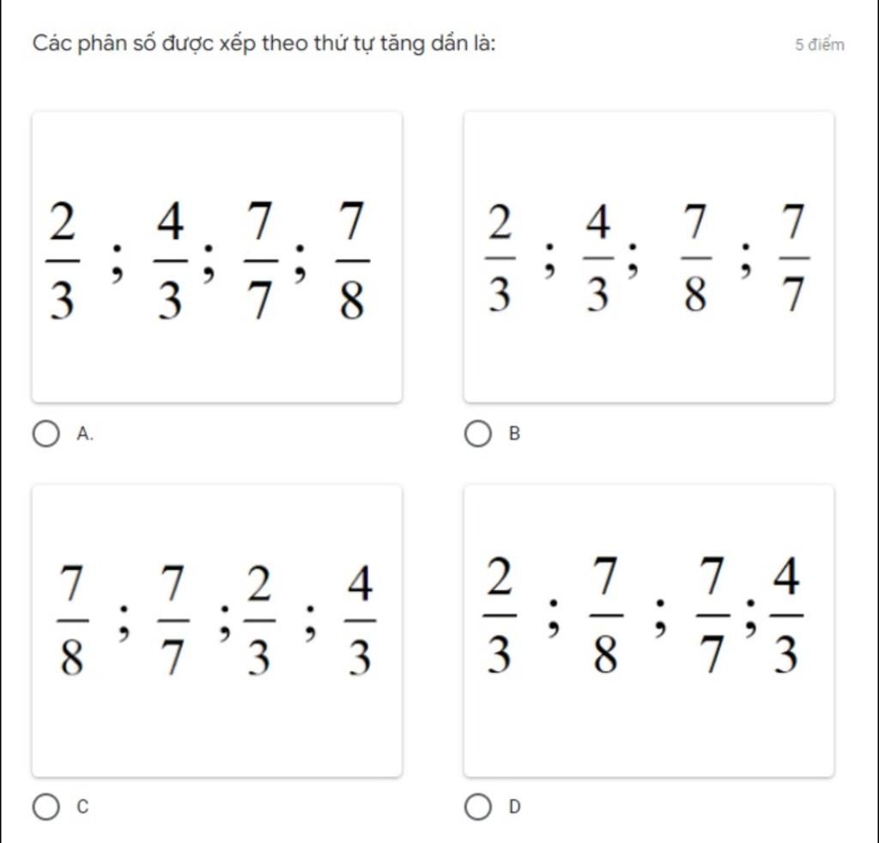Screen dimensions: 879x843
Task: Click the 'A.' option label
Action: [85, 434]
